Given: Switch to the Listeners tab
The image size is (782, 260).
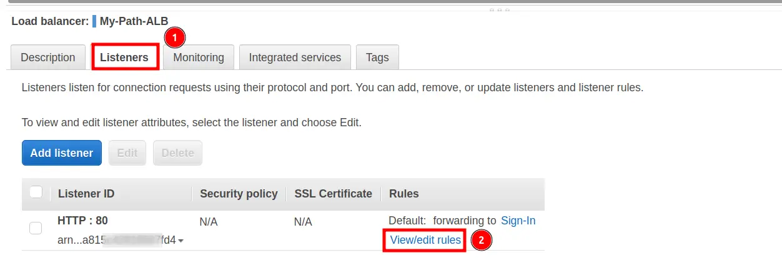Looking at the screenshot, I should coord(124,57).
